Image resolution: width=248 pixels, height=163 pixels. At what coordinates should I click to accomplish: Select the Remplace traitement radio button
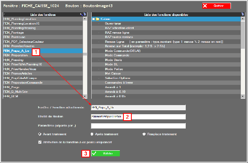point(144,134)
